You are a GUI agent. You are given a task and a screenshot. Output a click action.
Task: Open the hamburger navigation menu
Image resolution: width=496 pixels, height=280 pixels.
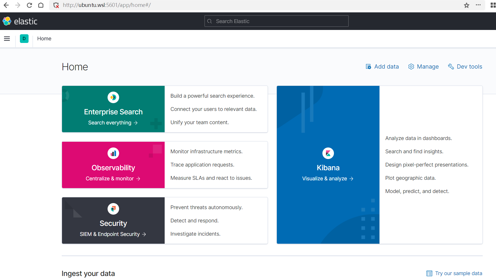click(x=7, y=39)
